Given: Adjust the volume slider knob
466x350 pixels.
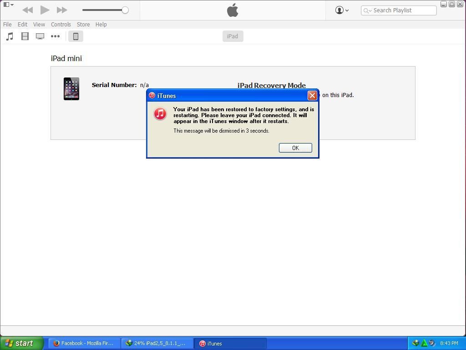Looking at the screenshot, I should pyautogui.click(x=125, y=10).
